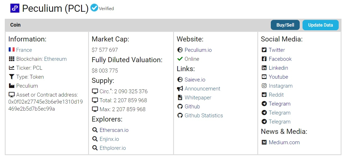Screen dimensions: 346x161
Task: Click the Total supply 2 207 859 968 text
Action: tap(123, 100)
